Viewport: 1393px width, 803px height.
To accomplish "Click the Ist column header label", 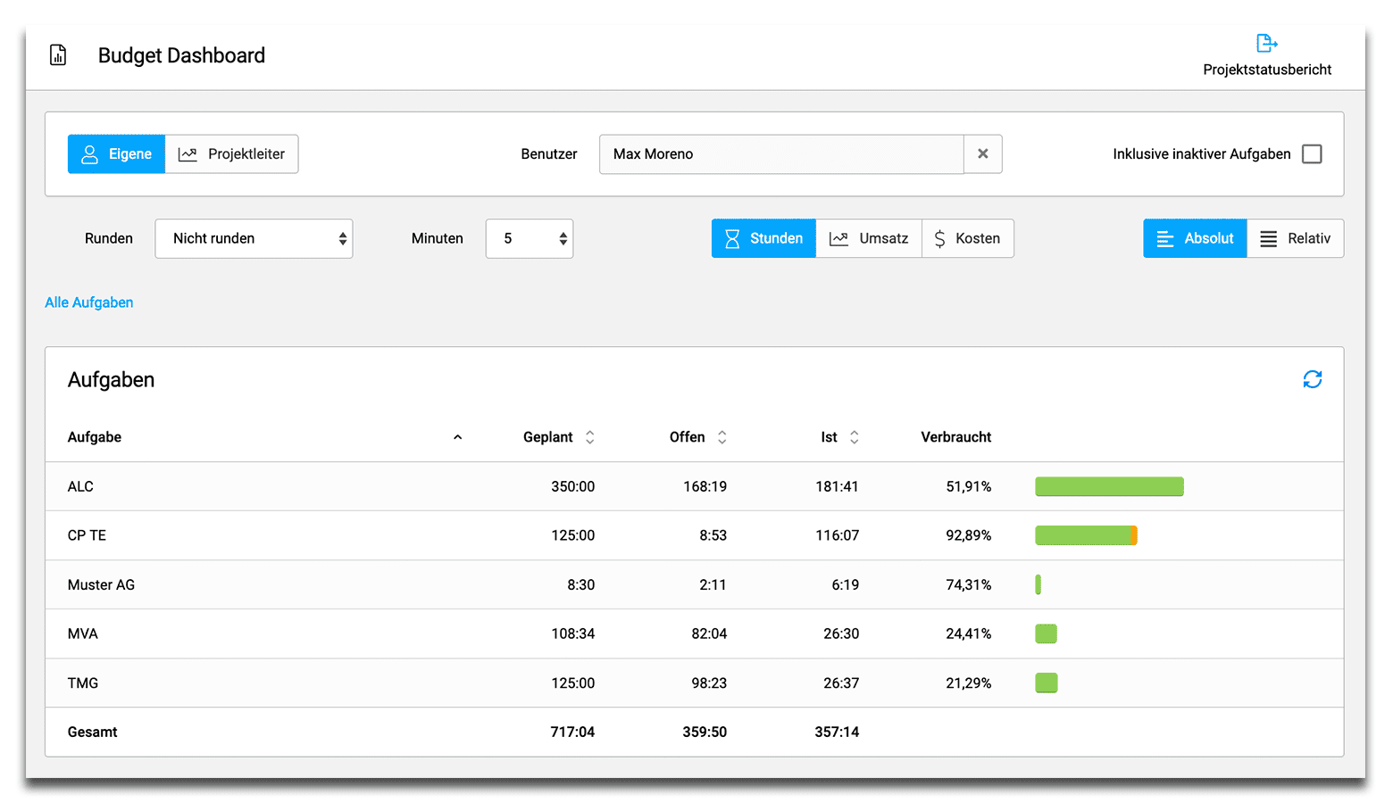I will pyautogui.click(x=830, y=437).
